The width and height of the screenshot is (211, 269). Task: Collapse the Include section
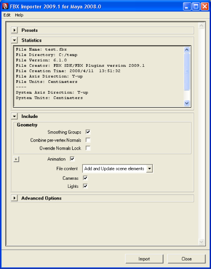click(x=15, y=117)
